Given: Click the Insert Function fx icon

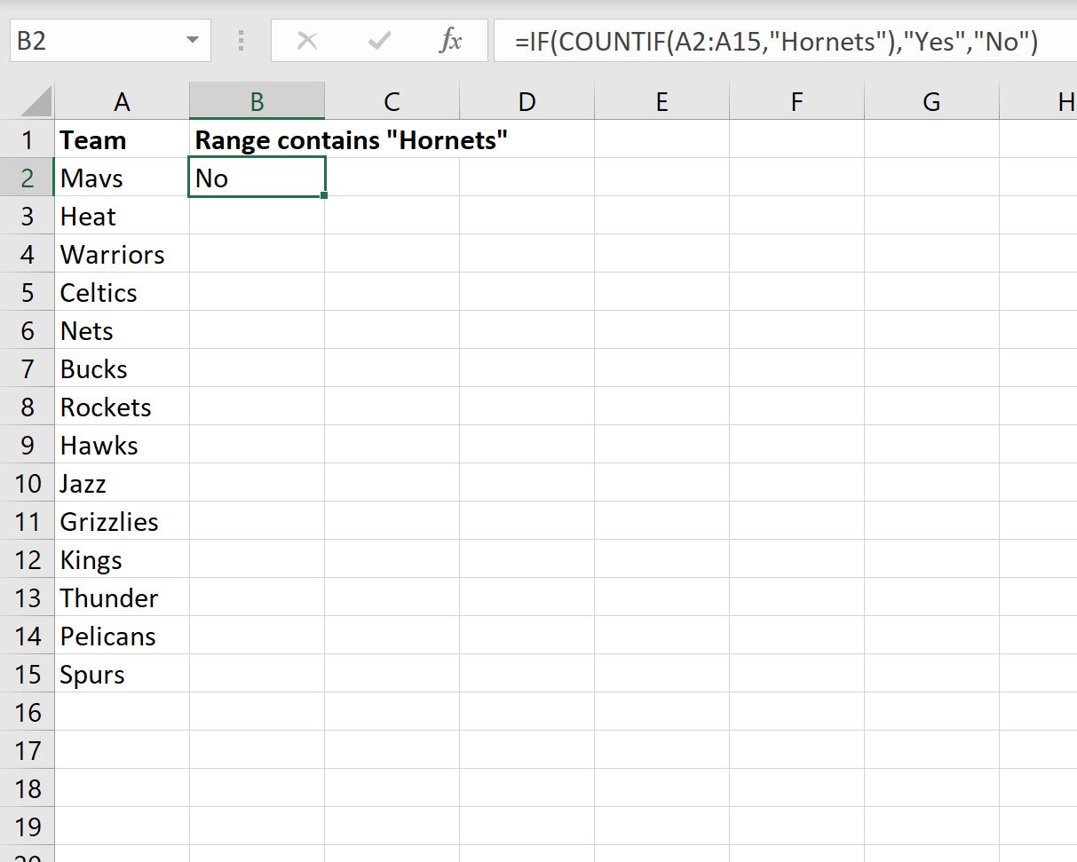Looking at the screenshot, I should (x=453, y=40).
